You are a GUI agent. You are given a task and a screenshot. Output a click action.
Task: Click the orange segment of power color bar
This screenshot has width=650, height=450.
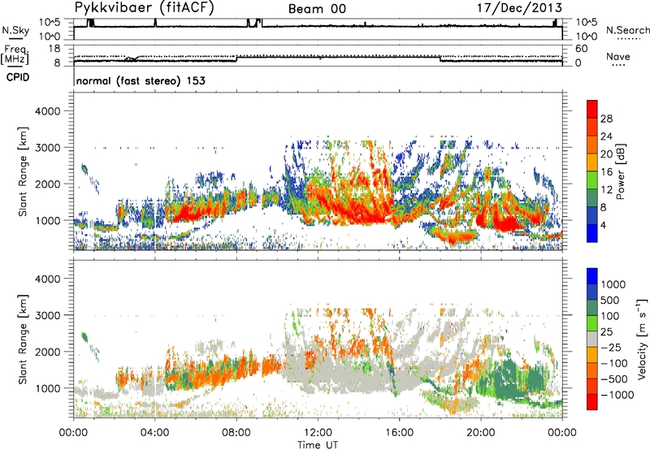click(x=592, y=145)
